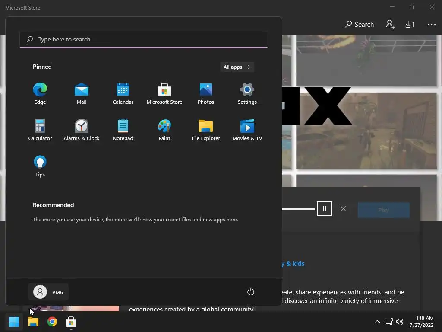Viewport: 442px width, 332px height.
Task: Open the clock and date flyout
Action: pyautogui.click(x=421, y=322)
